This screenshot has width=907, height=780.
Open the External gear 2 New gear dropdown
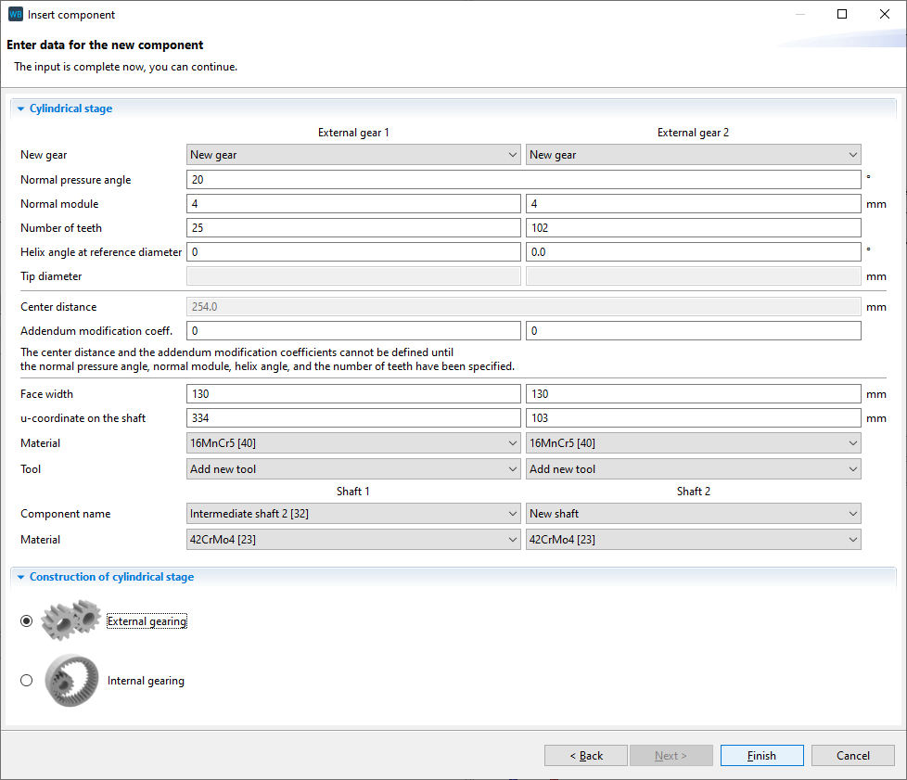[x=693, y=155]
